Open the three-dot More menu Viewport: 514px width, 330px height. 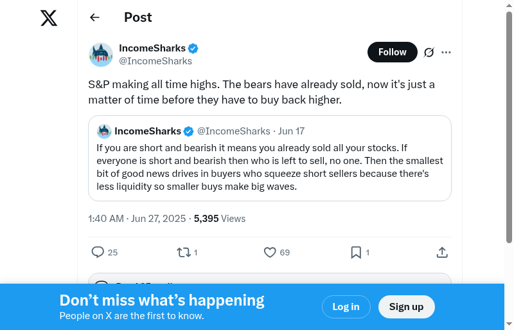pos(447,52)
